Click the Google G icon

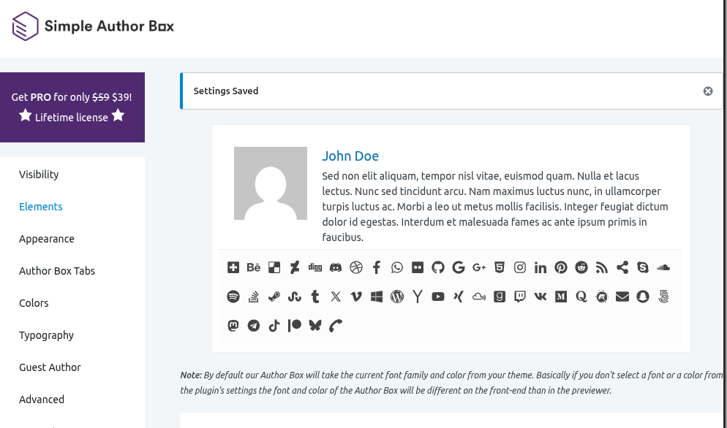[459, 267]
